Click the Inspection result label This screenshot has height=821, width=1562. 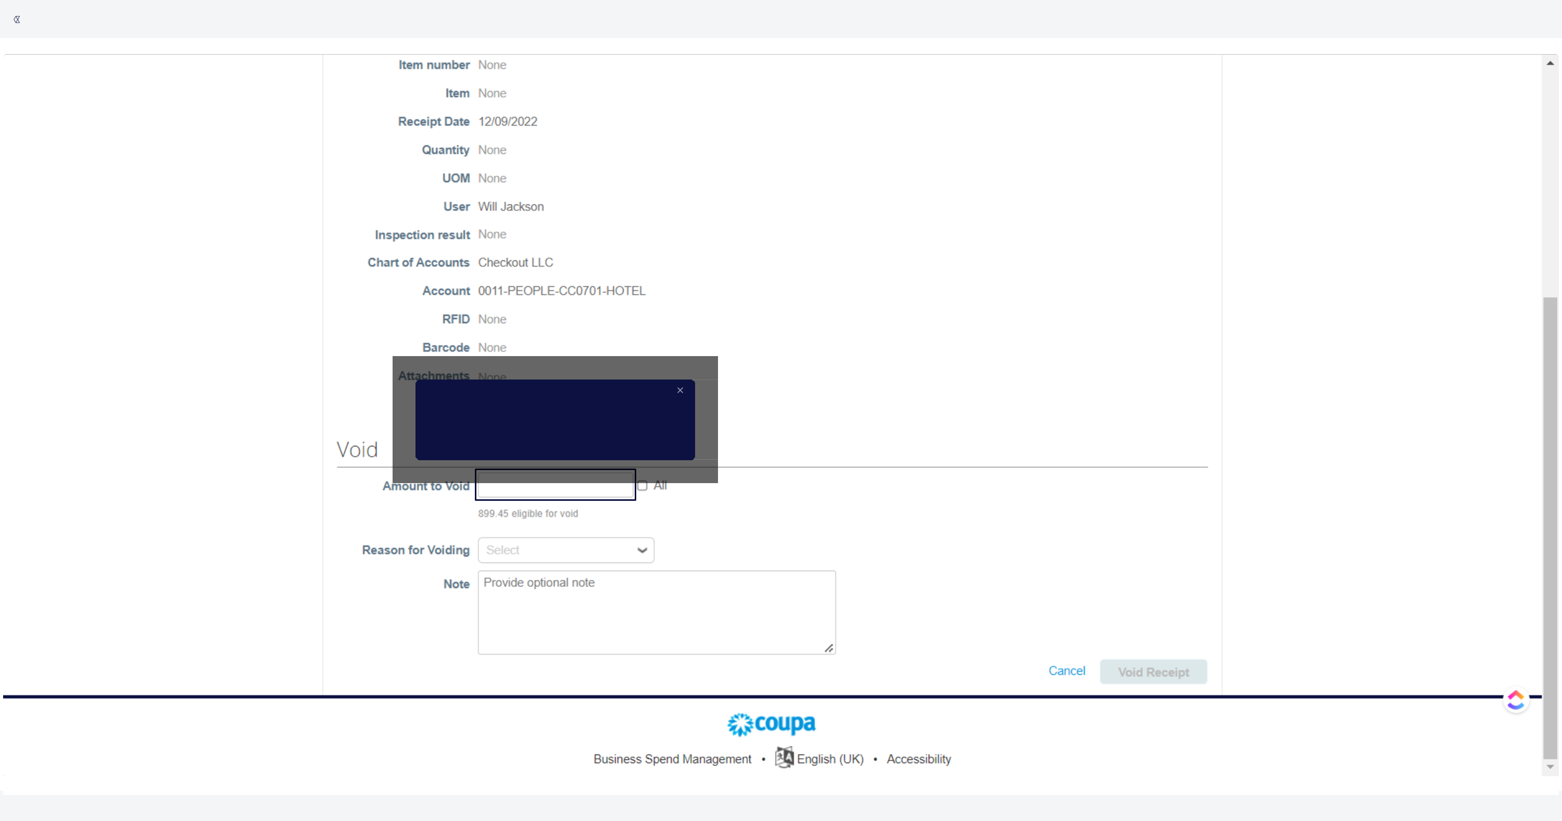coord(422,235)
